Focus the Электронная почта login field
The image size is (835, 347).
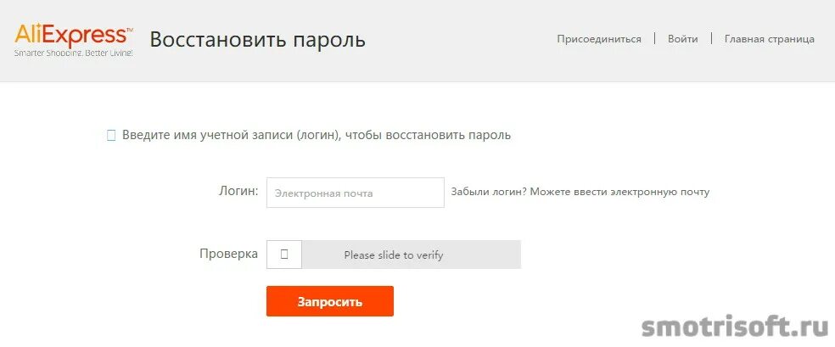356,193
